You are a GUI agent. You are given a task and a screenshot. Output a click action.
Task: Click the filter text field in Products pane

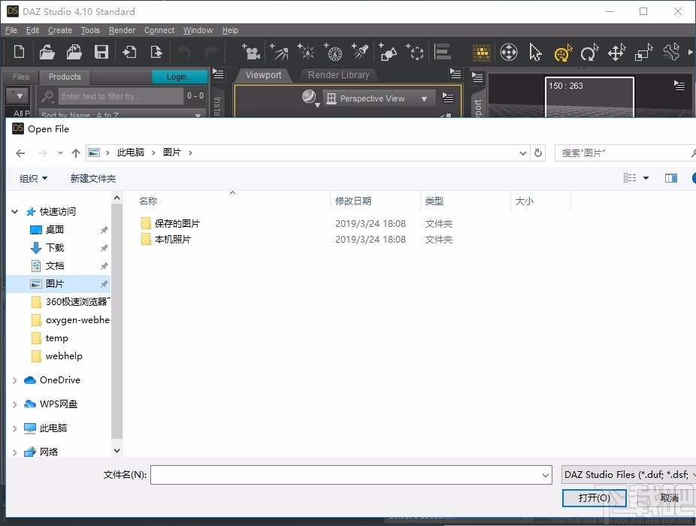tap(120, 96)
